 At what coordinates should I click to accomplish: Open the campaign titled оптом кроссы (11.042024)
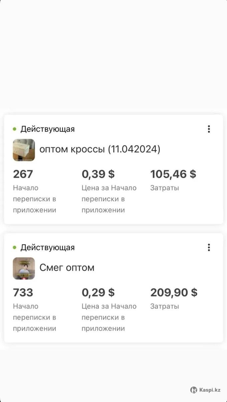pyautogui.click(x=100, y=149)
